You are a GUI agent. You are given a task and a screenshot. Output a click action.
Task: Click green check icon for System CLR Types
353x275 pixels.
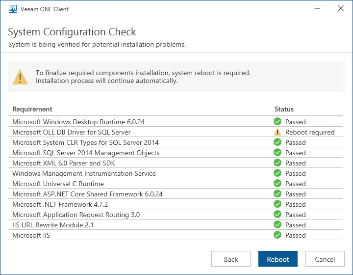pyautogui.click(x=277, y=142)
